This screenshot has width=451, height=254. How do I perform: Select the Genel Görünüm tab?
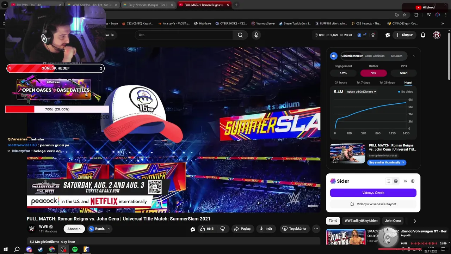pyautogui.click(x=375, y=56)
